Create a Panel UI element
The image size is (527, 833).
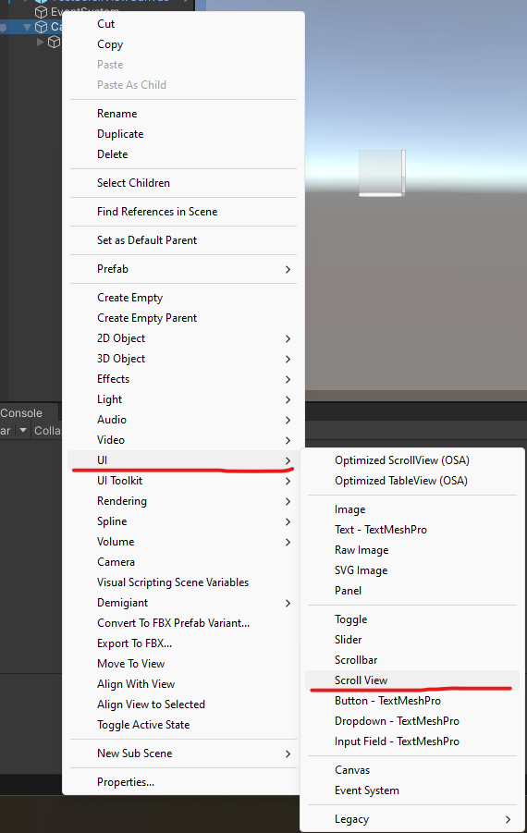tap(412, 591)
